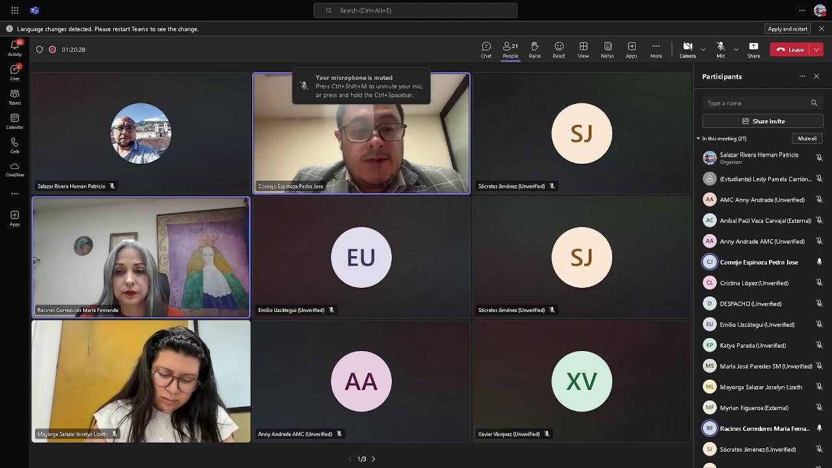Open View layout options
Viewport: 832px width, 468px height.
tap(583, 49)
